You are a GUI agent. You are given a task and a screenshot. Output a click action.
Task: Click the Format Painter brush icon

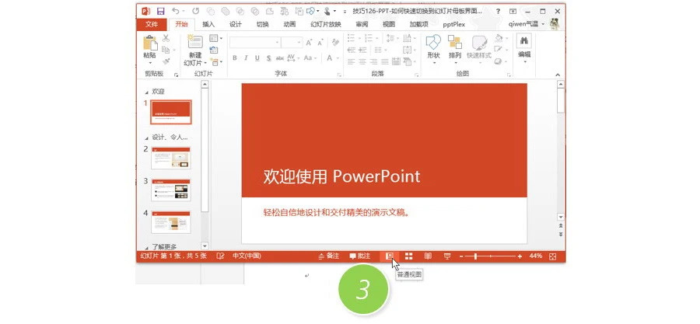pyautogui.click(x=166, y=61)
